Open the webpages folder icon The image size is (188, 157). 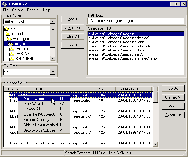(10, 39)
